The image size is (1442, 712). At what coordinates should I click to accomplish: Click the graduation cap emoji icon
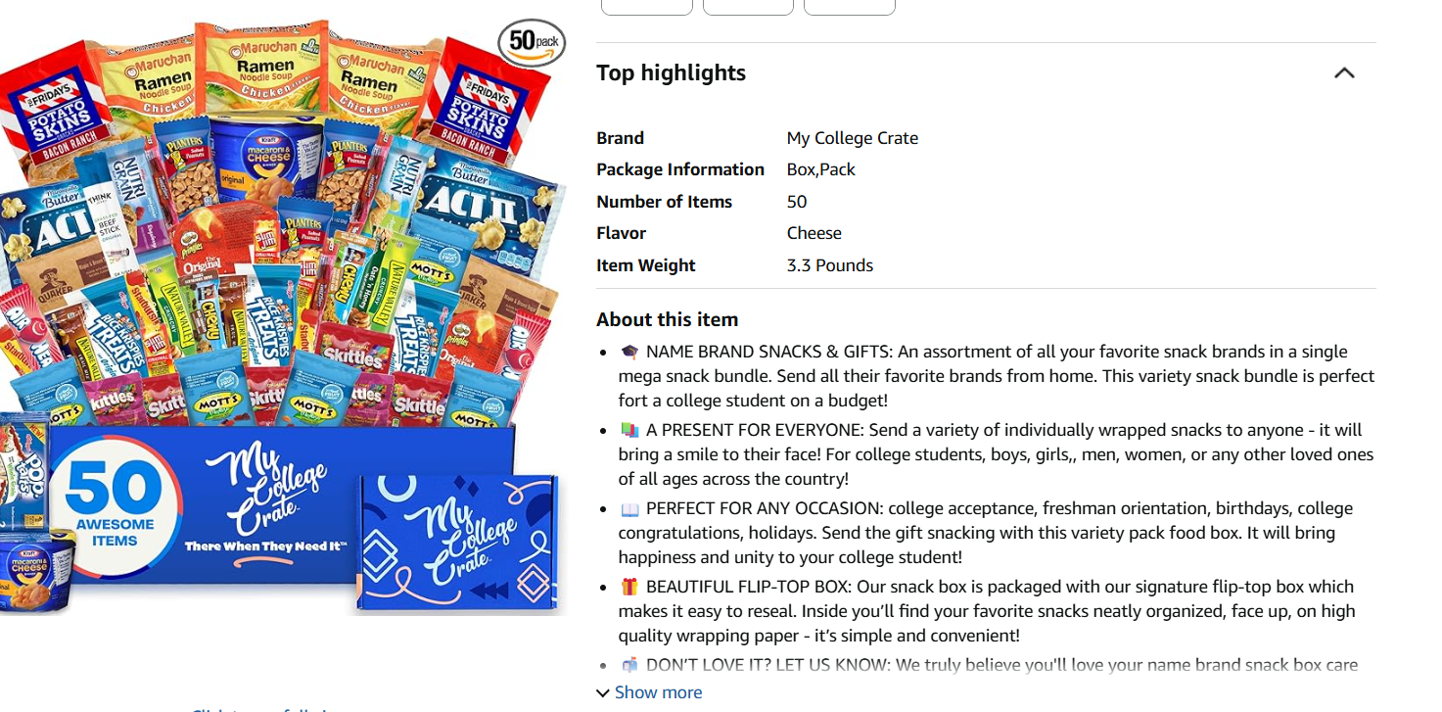click(x=629, y=352)
